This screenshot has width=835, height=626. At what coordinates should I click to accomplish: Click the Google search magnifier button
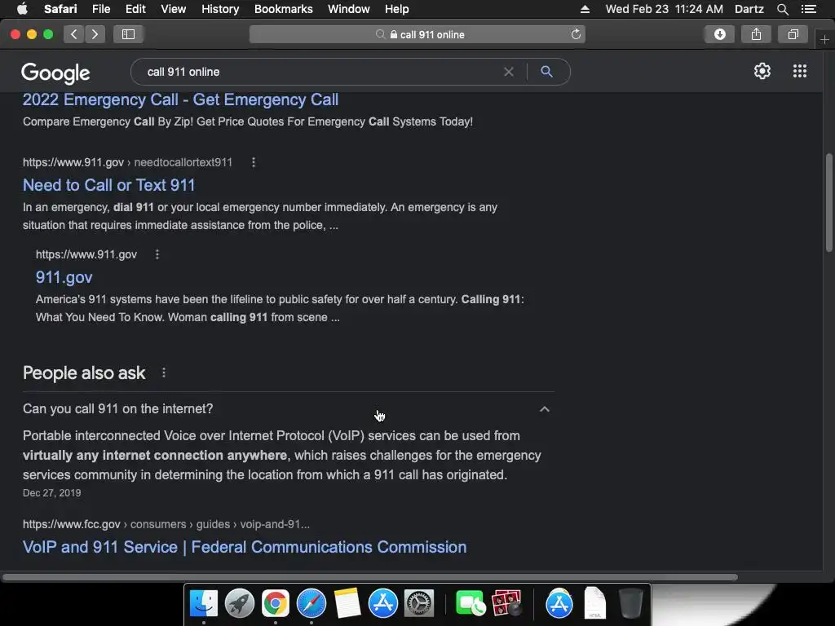pos(546,72)
